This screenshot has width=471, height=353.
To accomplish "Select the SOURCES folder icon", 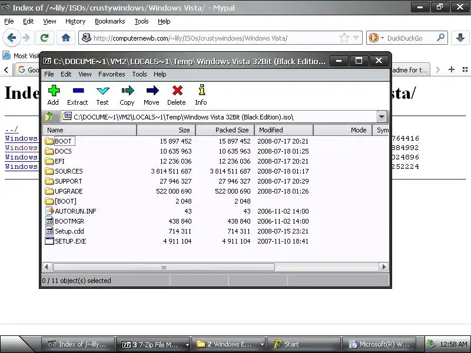I will pyautogui.click(x=49, y=171).
